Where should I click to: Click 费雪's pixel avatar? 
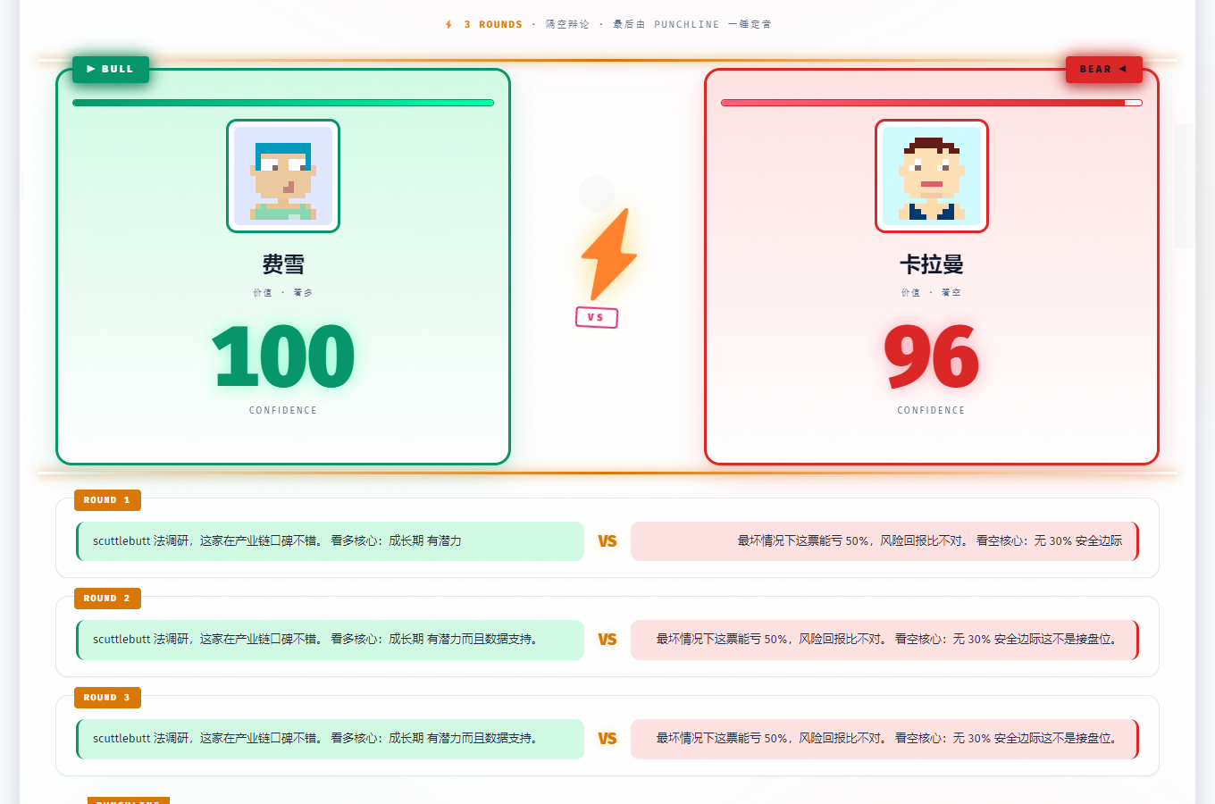click(x=283, y=176)
